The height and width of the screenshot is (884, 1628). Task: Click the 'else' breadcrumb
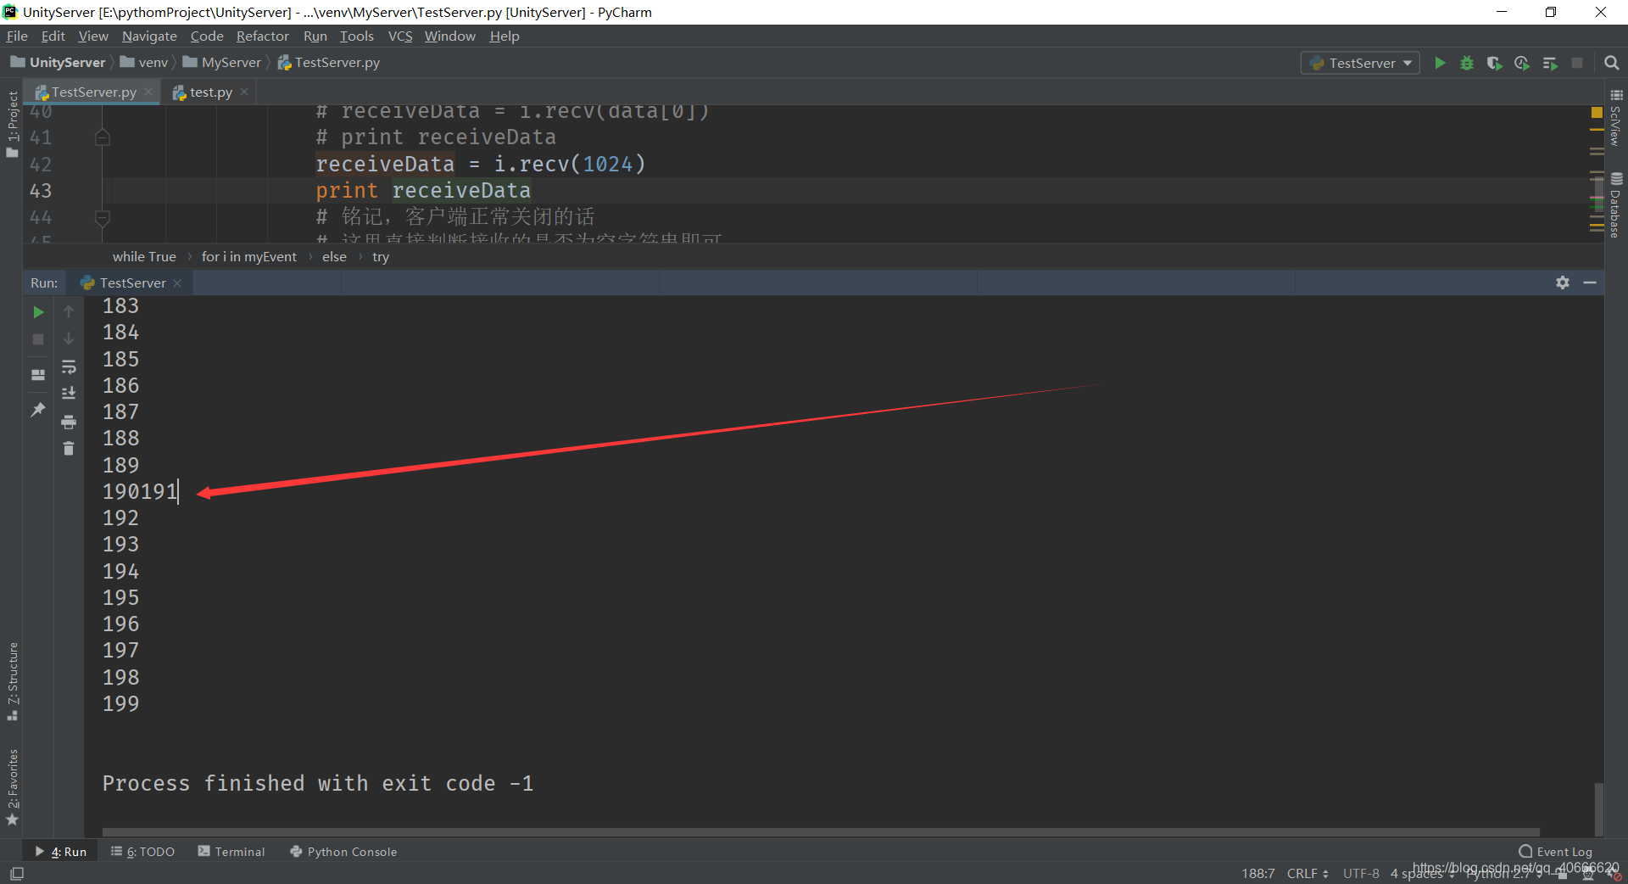(334, 256)
